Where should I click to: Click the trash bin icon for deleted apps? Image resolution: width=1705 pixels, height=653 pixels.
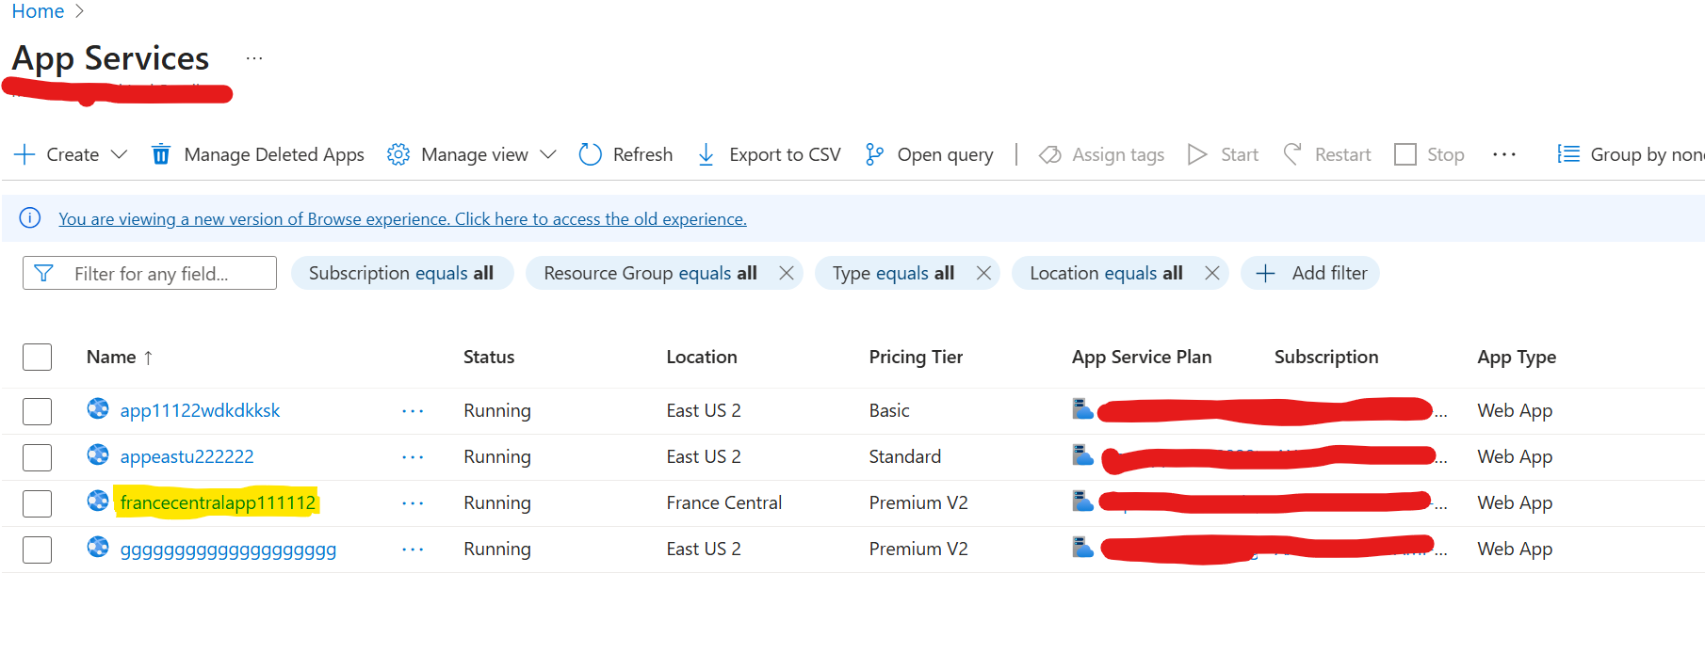(161, 154)
